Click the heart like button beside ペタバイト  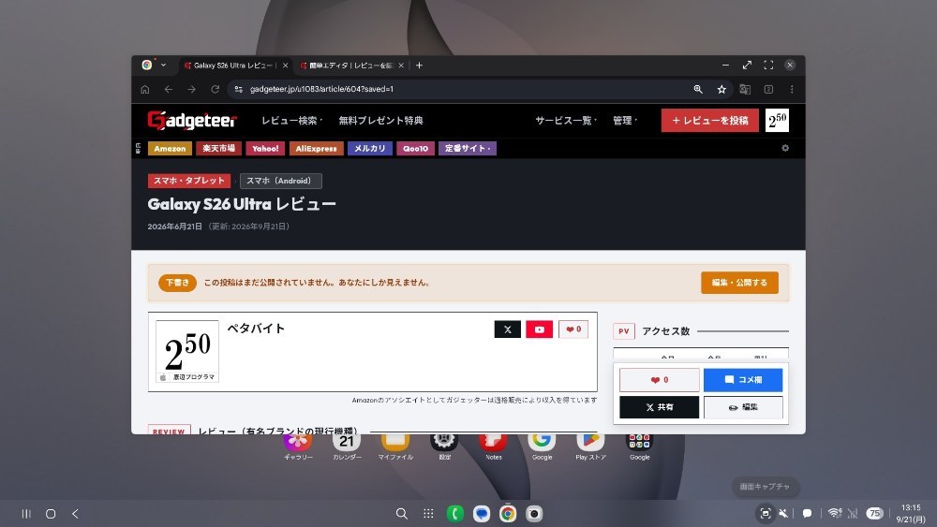(x=573, y=329)
